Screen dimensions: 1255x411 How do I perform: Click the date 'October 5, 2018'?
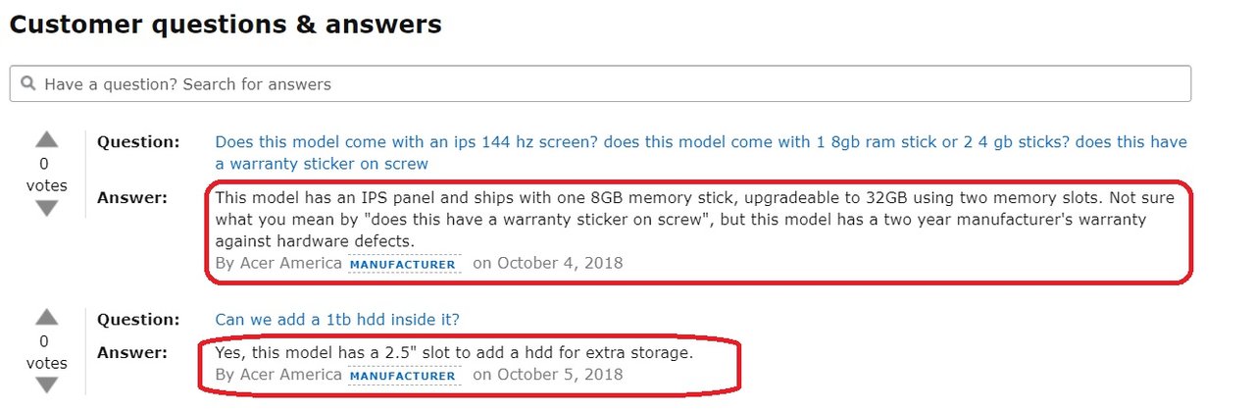[x=560, y=375]
